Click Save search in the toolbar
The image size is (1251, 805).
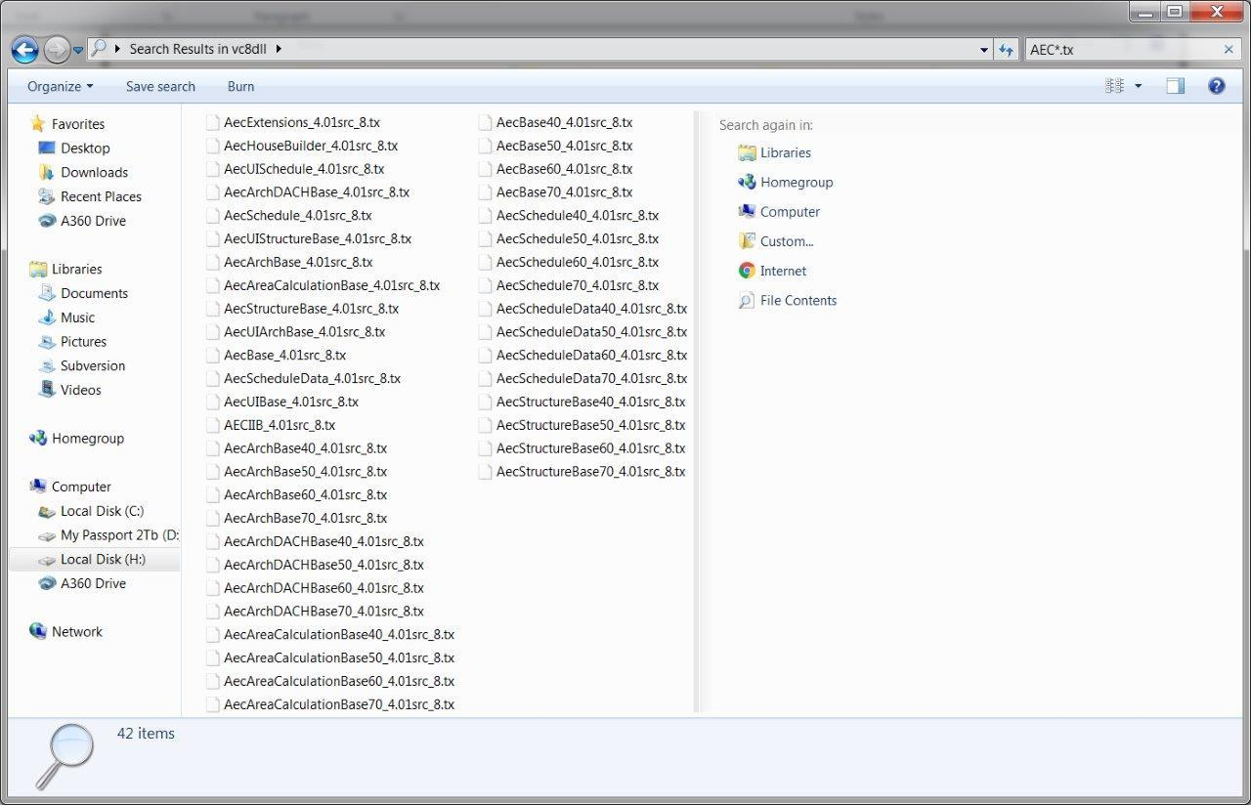click(x=160, y=86)
